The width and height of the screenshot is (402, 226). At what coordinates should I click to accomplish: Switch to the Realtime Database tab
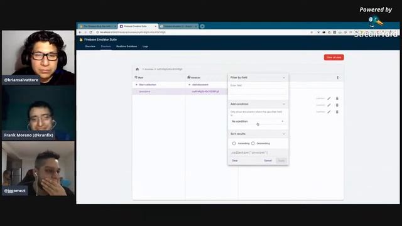pyautogui.click(x=127, y=46)
